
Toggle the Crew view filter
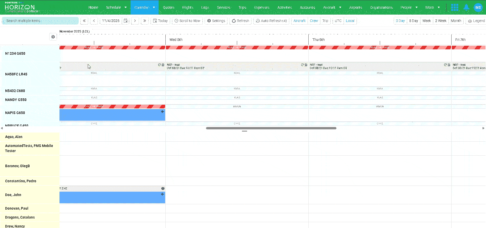pos(314,21)
